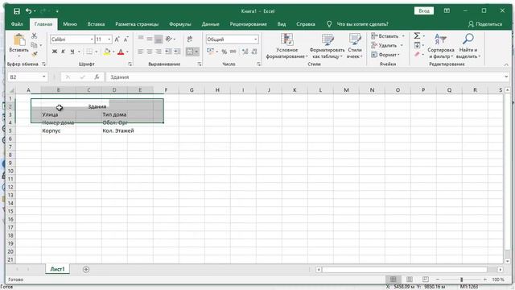Image resolution: width=515 pixels, height=290 pixels.
Task: Toggle bold Ж formatting
Action: point(55,52)
